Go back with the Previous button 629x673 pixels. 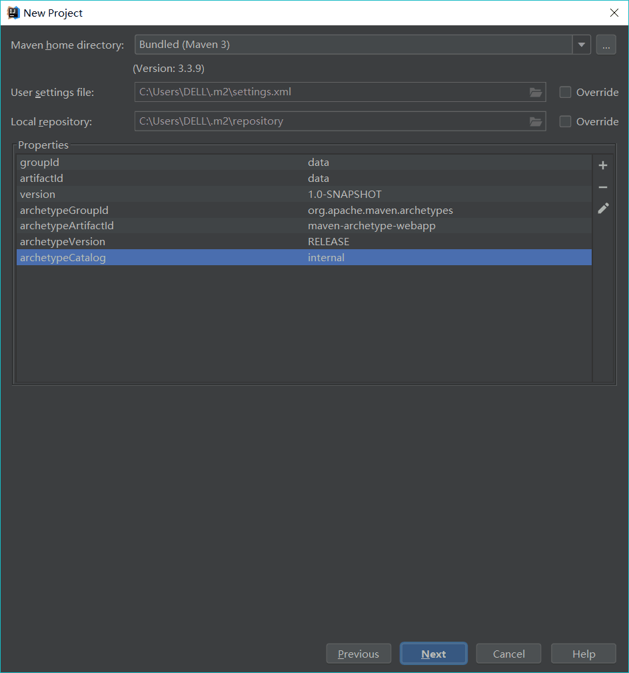click(358, 654)
